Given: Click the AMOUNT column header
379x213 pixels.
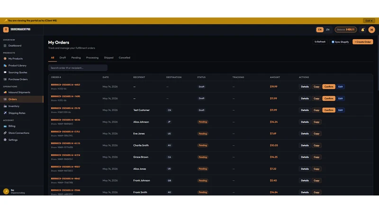Looking at the screenshot, I should [x=275, y=77].
